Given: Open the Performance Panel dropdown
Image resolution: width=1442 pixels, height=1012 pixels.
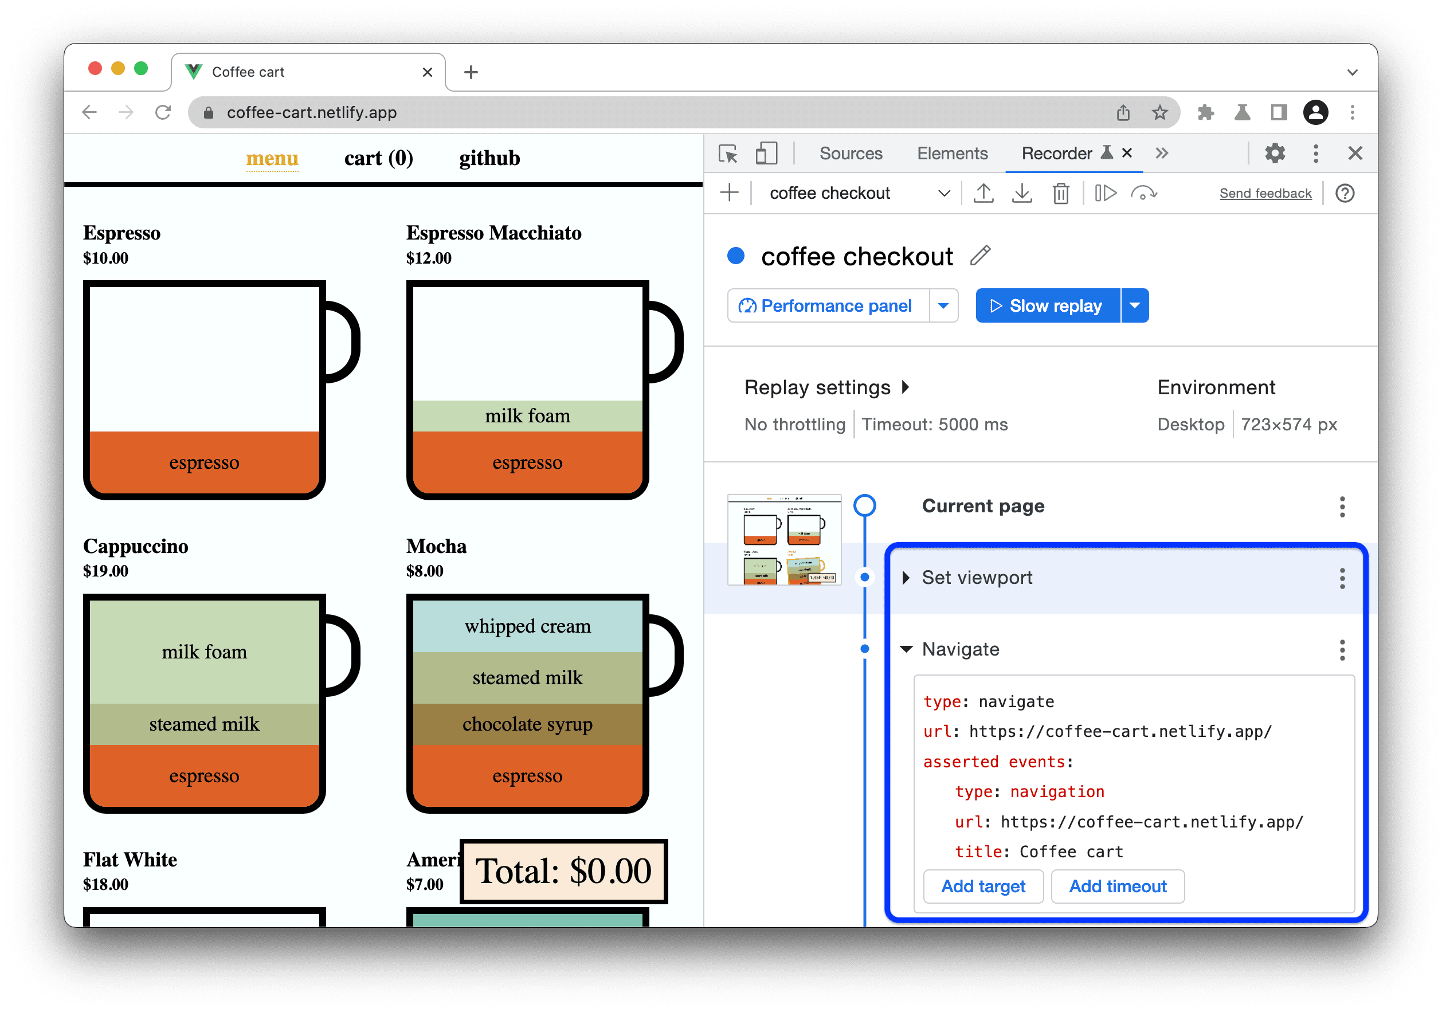Looking at the screenshot, I should pos(941,307).
